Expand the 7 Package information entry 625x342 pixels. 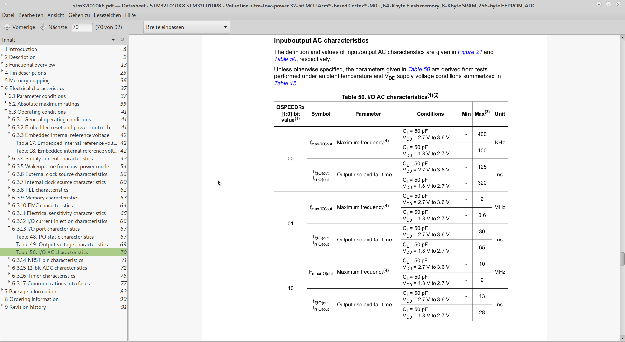pos(2,290)
